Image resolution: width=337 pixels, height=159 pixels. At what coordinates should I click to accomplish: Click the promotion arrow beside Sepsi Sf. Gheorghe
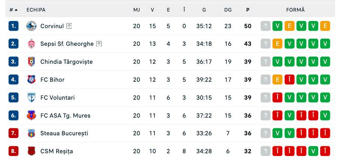[99, 44]
